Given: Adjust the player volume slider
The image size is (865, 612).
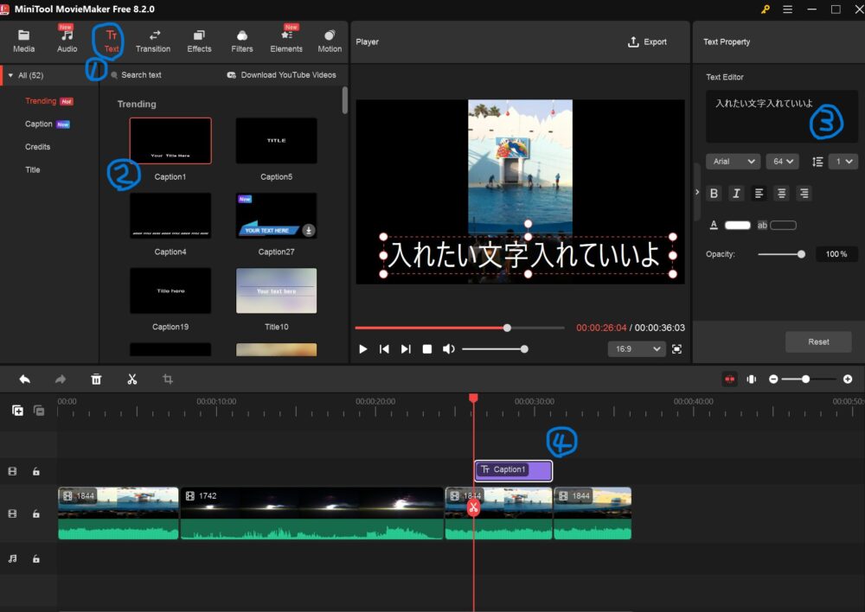Looking at the screenshot, I should (494, 349).
